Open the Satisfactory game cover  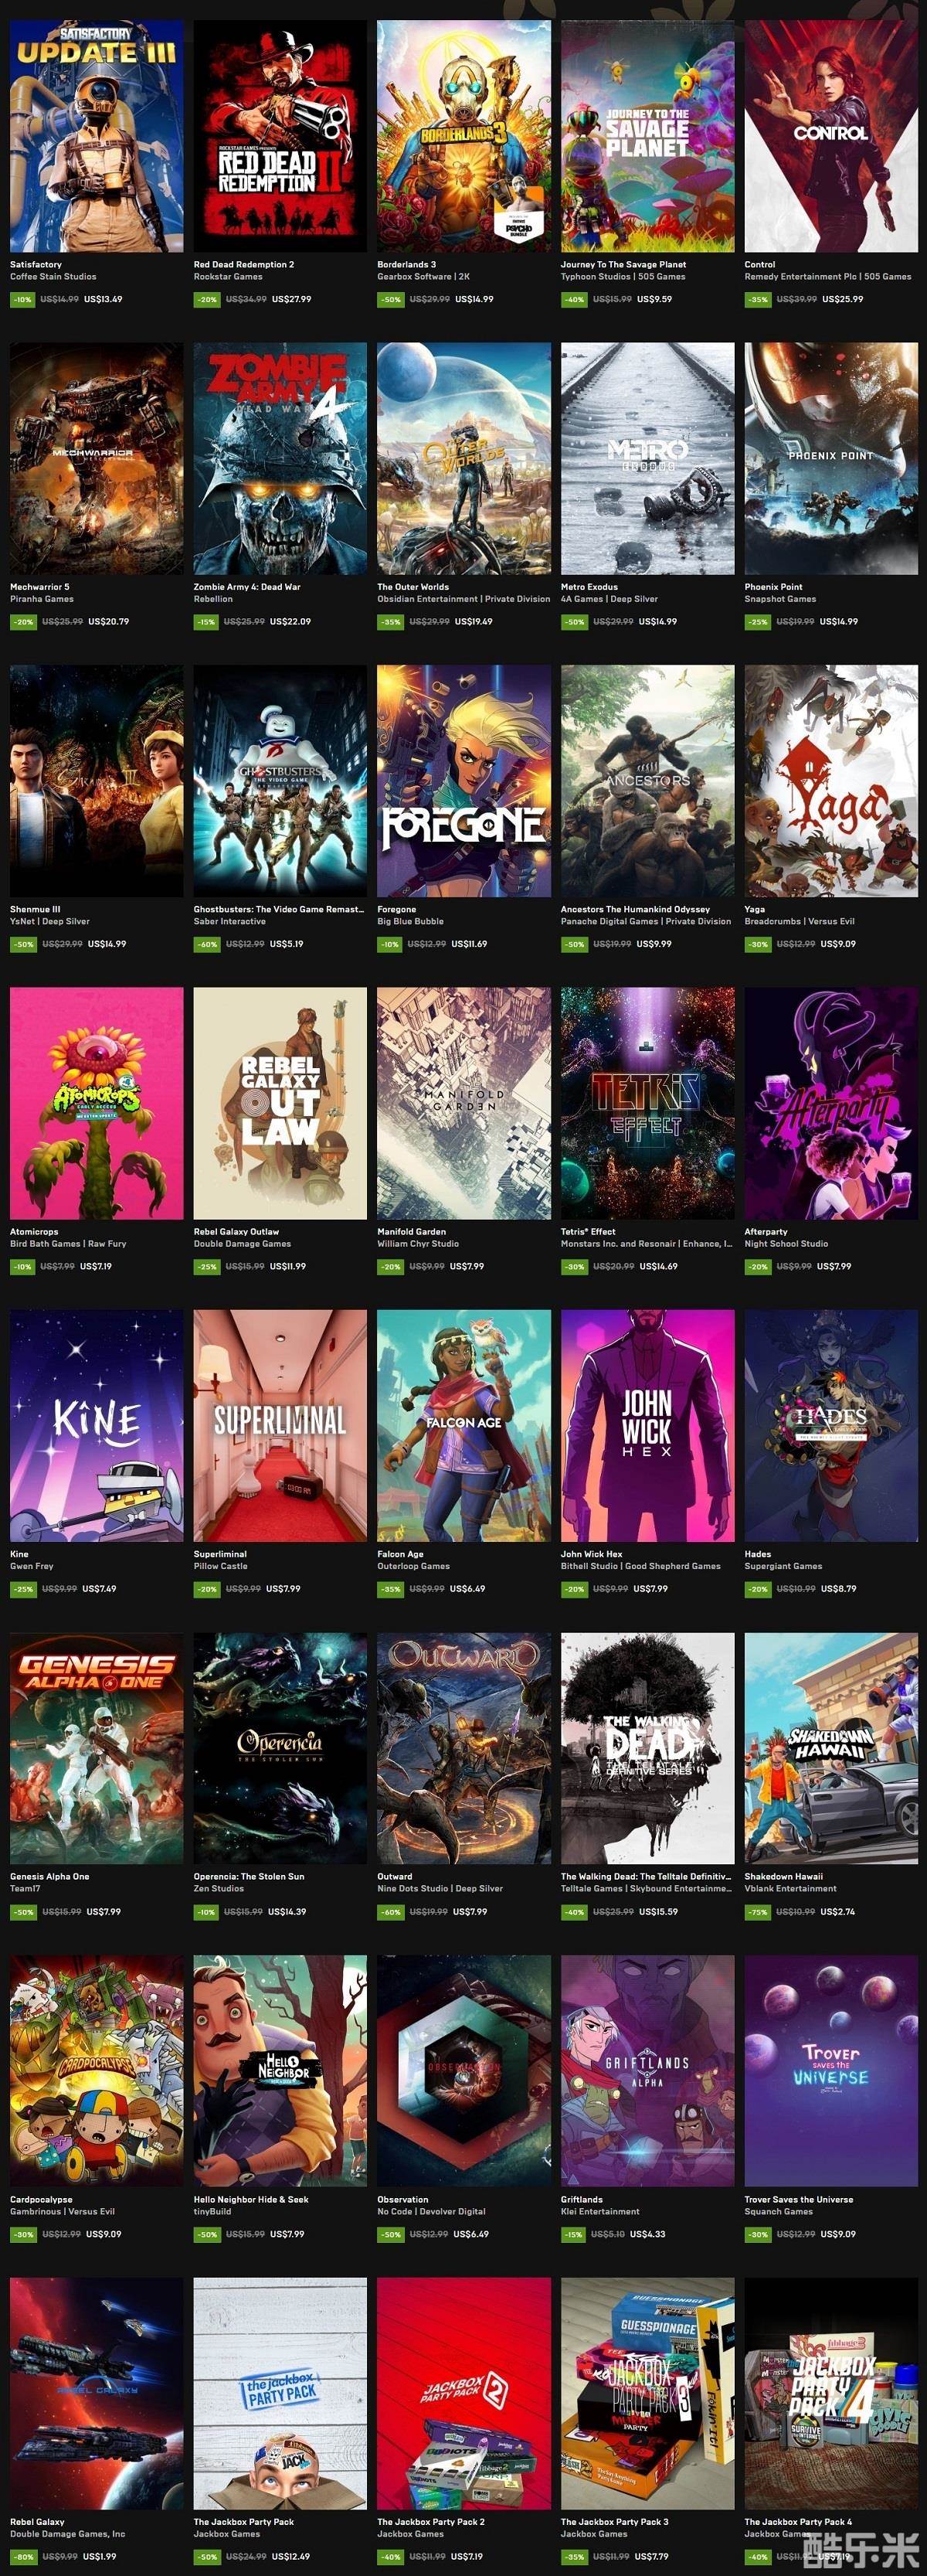(x=97, y=136)
